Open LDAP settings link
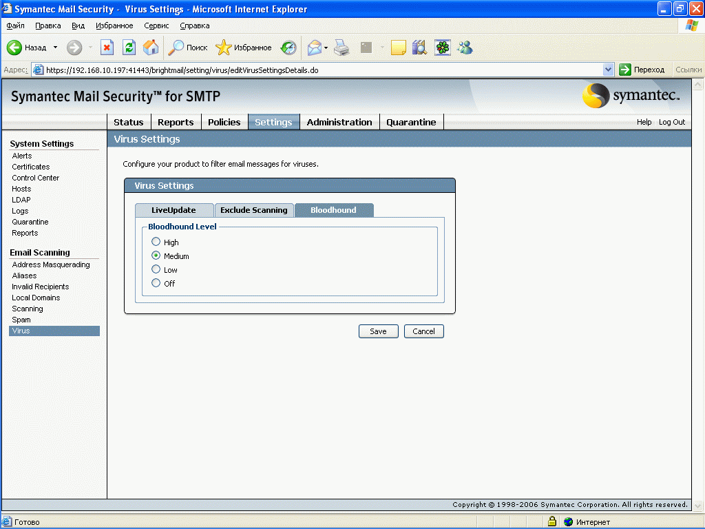The image size is (705, 529). [x=21, y=200]
